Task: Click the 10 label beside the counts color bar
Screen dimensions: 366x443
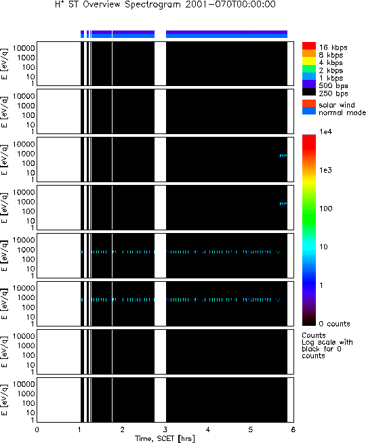Action: (x=323, y=247)
